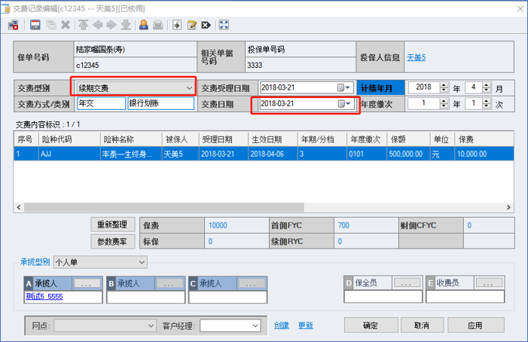Expand the 承揽型别 dropdown
The width and height of the screenshot is (528, 342).
(x=142, y=262)
